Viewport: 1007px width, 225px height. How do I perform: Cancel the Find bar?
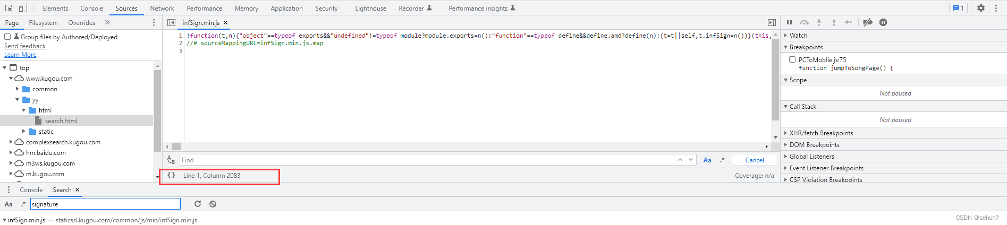tap(754, 160)
